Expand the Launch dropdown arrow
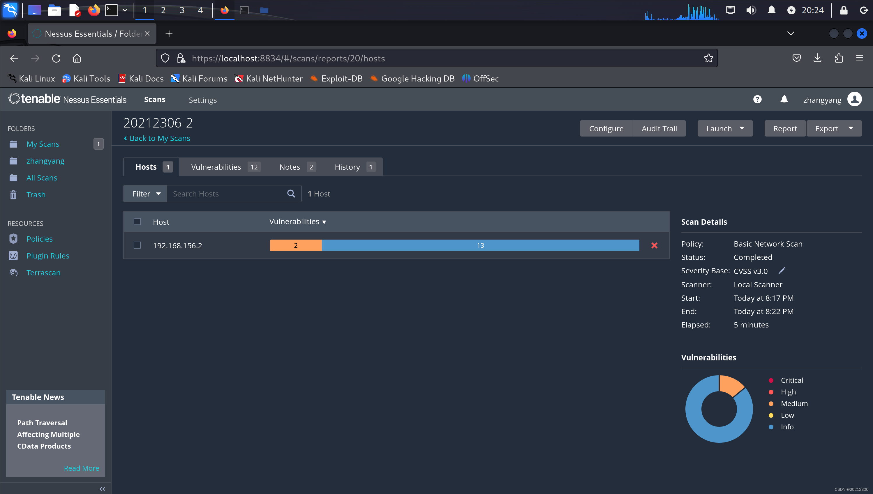This screenshot has height=494, width=873. 742,128
